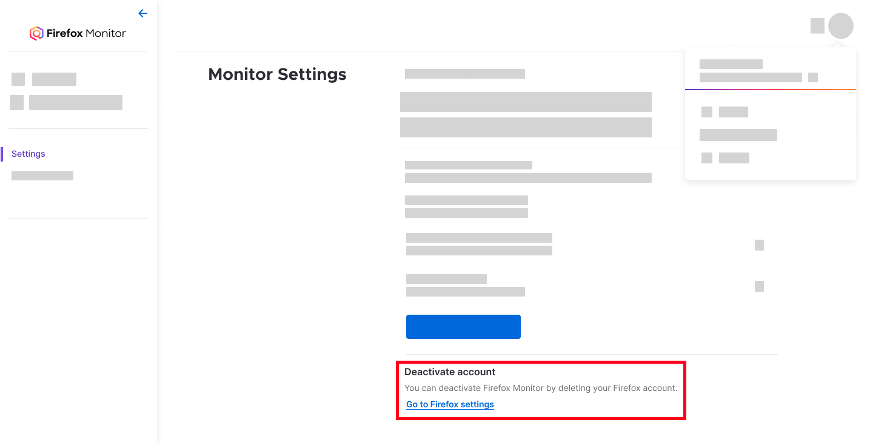Click the icon in the last account menu entry
The width and height of the screenshot is (870, 443).
point(708,158)
